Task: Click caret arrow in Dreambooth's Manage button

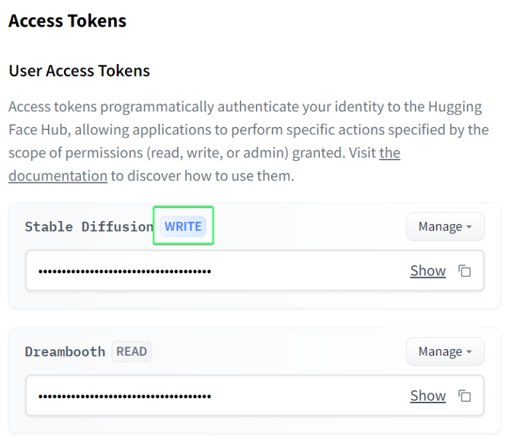Action: point(469,353)
